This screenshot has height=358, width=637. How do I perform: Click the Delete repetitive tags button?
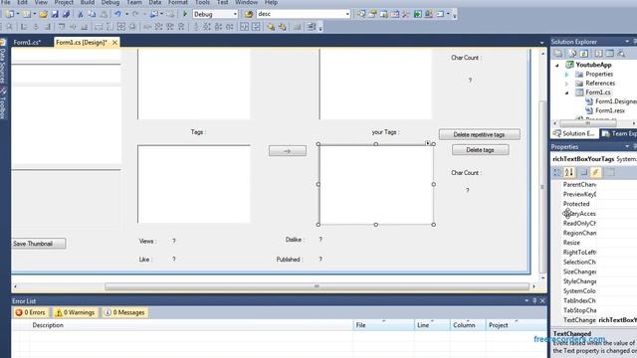click(480, 134)
